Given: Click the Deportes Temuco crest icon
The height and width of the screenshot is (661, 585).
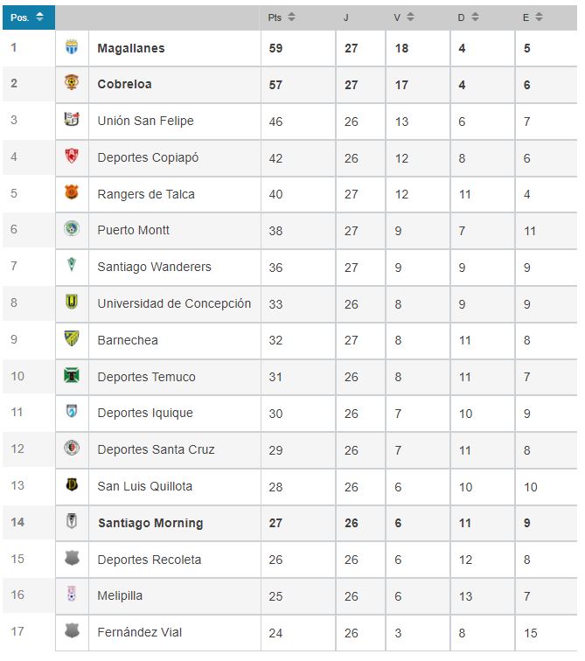Looking at the screenshot, I should (72, 375).
